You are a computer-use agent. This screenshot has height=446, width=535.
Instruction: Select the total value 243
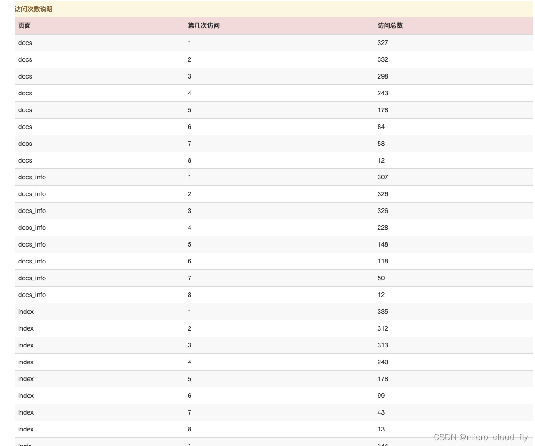(382, 93)
